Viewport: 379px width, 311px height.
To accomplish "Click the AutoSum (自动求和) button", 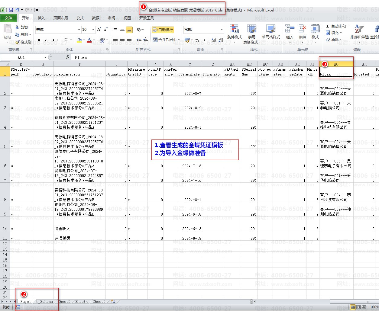I will click(x=338, y=26).
